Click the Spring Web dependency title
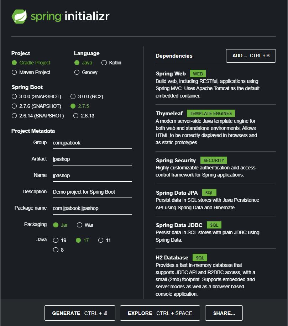The image size is (288, 326). pos(171,74)
